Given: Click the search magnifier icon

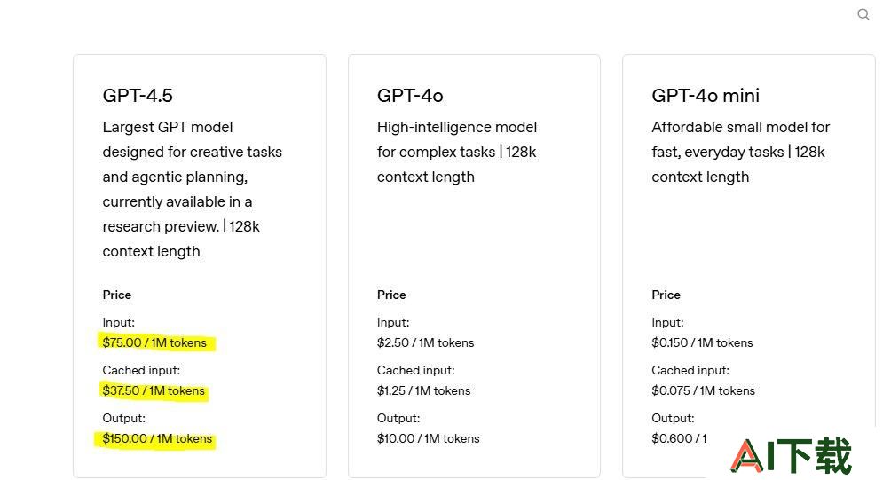Looking at the screenshot, I should point(863,14).
